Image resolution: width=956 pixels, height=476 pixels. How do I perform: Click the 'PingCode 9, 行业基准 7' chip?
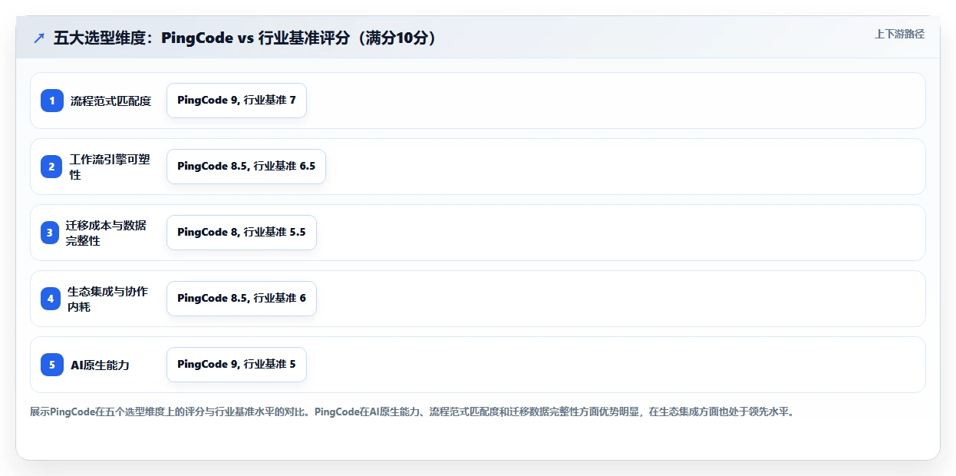tap(236, 101)
